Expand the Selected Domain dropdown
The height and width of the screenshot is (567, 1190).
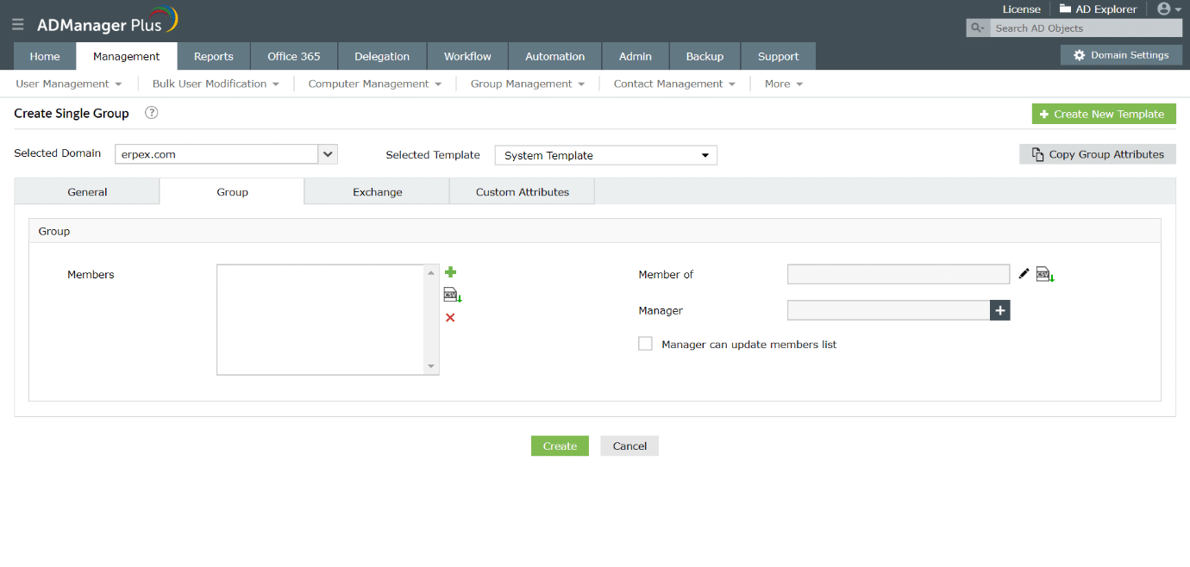pos(328,154)
